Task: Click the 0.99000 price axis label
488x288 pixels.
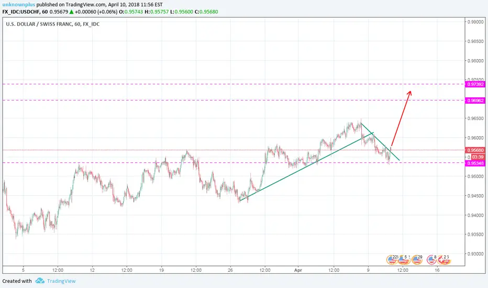Action: pyautogui.click(x=475, y=22)
